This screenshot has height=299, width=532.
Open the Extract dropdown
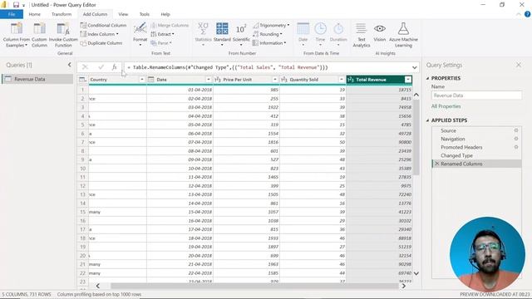pos(162,34)
